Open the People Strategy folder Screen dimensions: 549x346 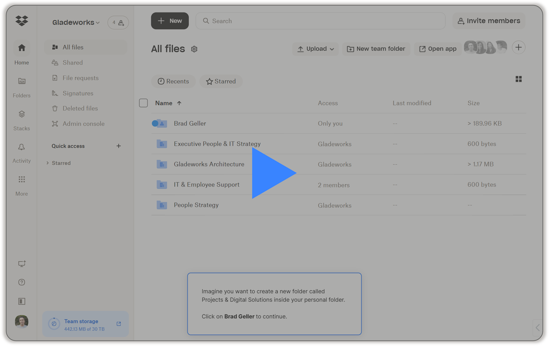pyautogui.click(x=196, y=205)
